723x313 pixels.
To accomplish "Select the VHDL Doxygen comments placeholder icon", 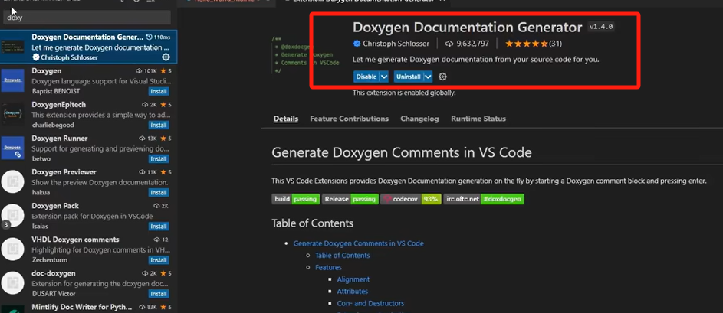I will (x=12, y=249).
